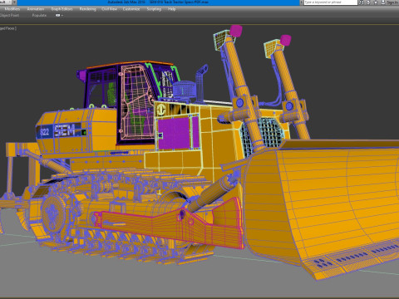Open the Scripting menu
This screenshot has height=299, width=399.
pyautogui.click(x=154, y=9)
